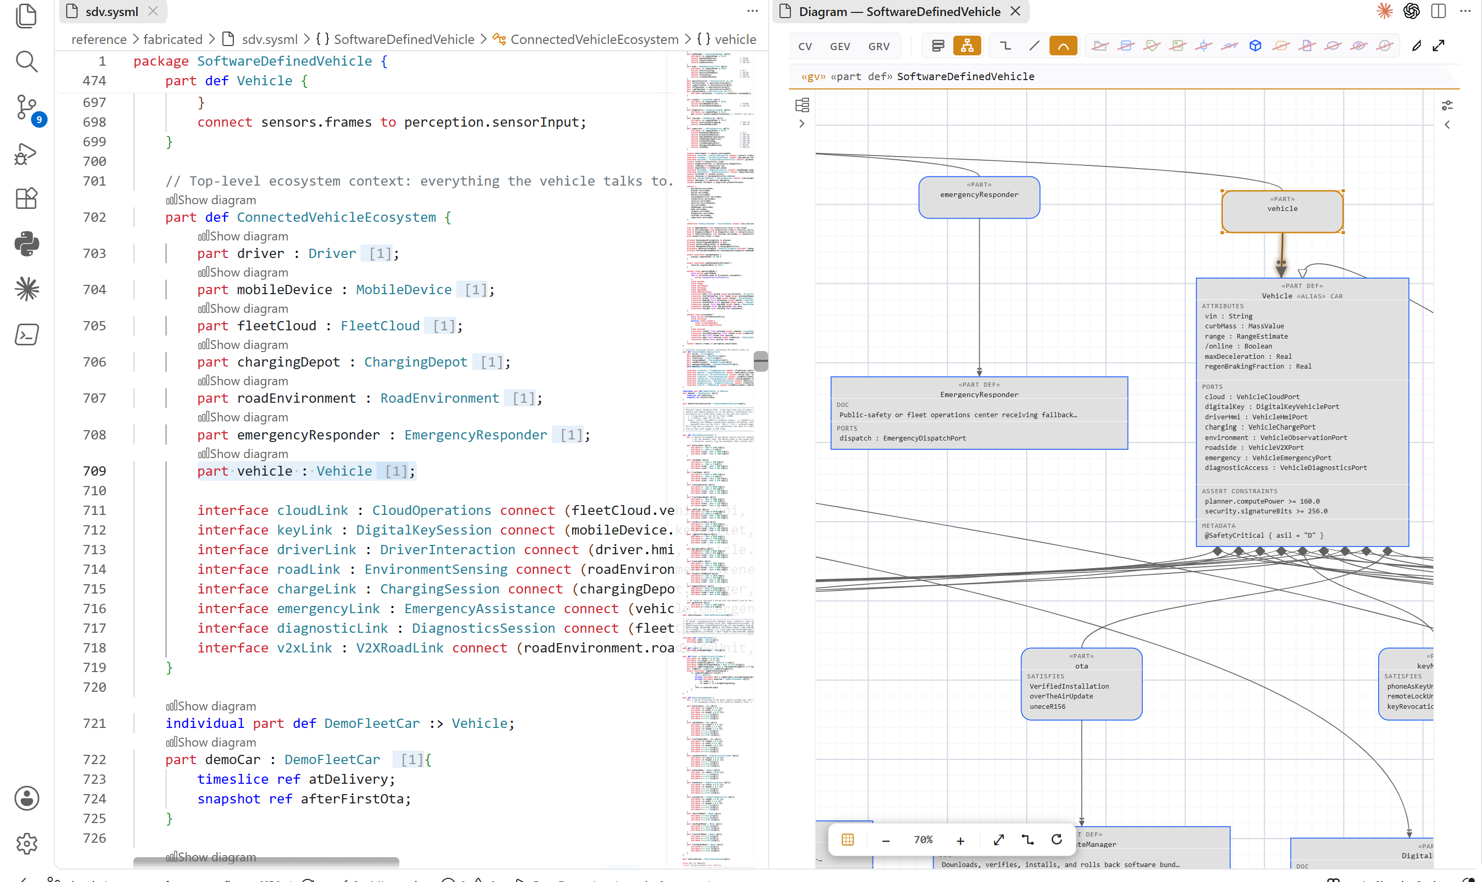Select the Diagram — SoftwareDefinedVehicle tab

899,11
